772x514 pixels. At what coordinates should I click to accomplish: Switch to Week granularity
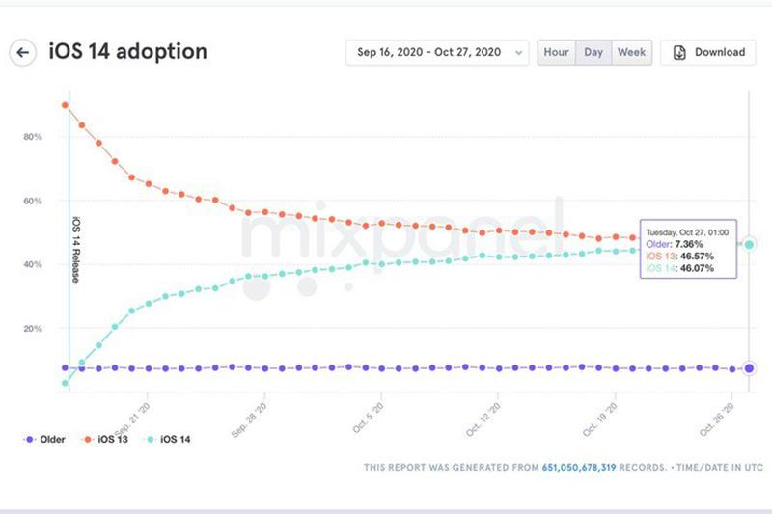point(632,52)
